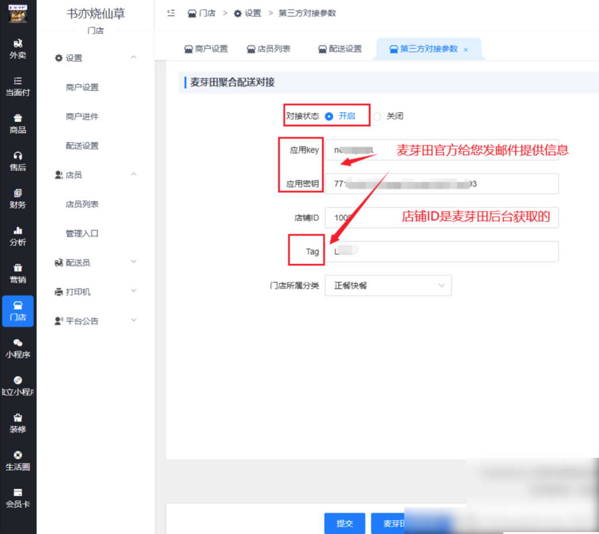599x534 pixels.
Task: Open the 小程序 mini-program section
Action: [x=18, y=349]
